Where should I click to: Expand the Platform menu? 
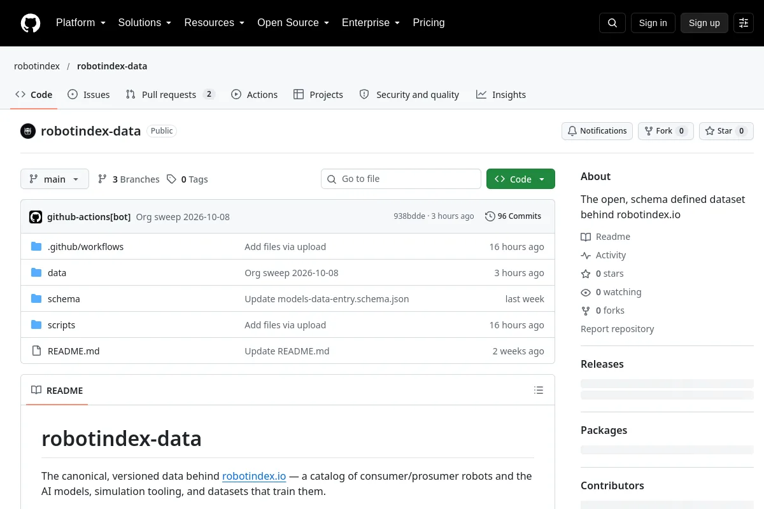pyautogui.click(x=81, y=23)
